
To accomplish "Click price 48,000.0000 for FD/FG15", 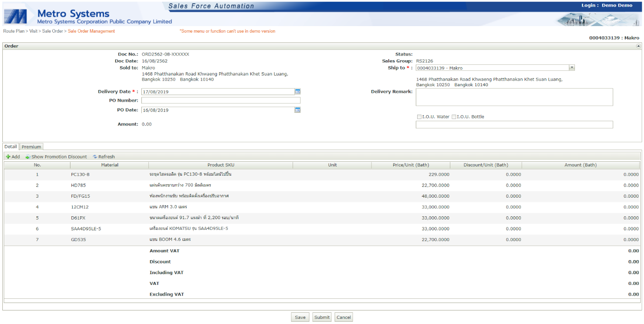I will point(435,196).
